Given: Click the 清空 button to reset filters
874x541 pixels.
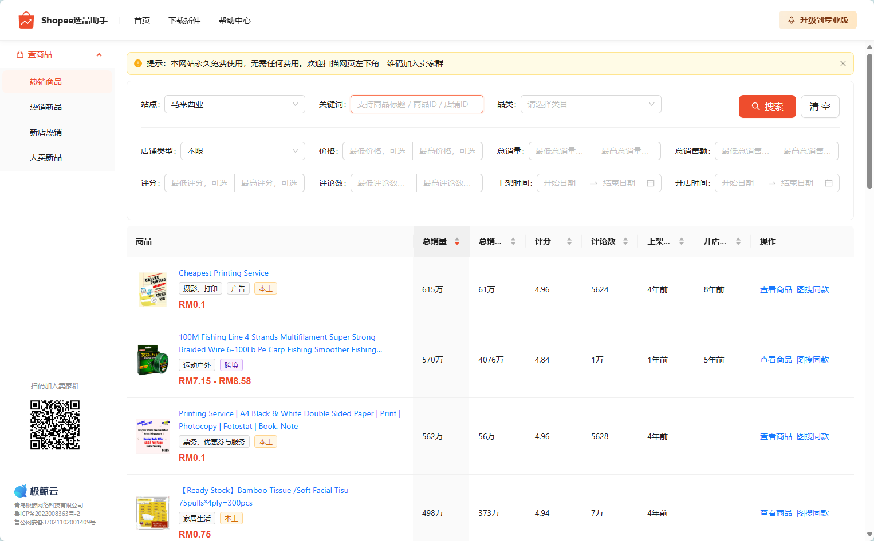Looking at the screenshot, I should [820, 106].
